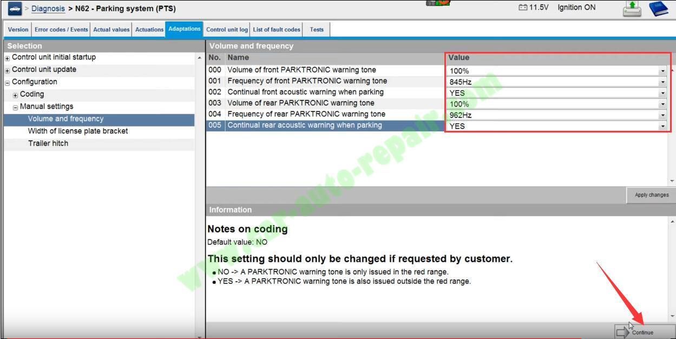Click the Default value: NO text

click(237, 242)
